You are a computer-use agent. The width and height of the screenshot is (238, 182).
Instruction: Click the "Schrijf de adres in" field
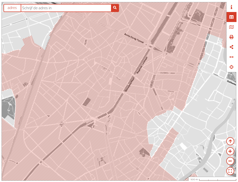click(x=66, y=8)
